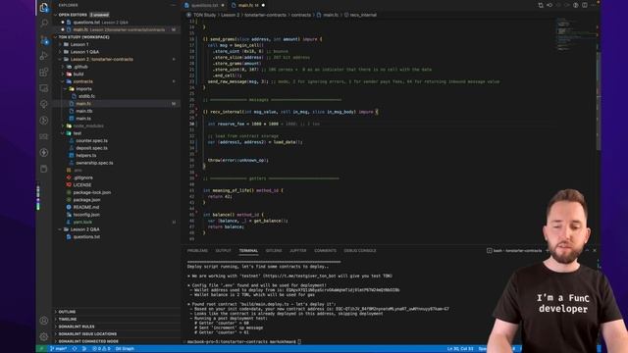
Task: Open the Remote Explorer view
Action: point(44,88)
